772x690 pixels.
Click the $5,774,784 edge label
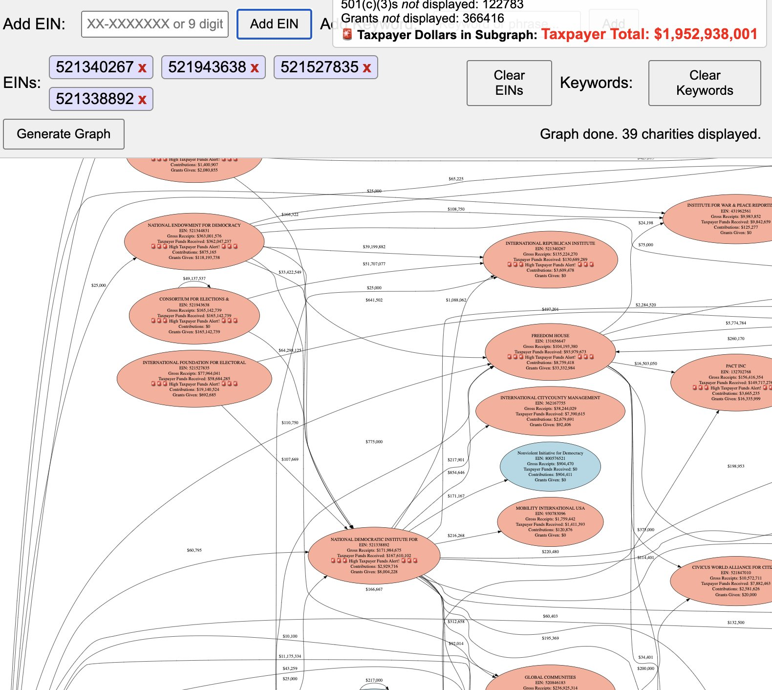click(735, 323)
